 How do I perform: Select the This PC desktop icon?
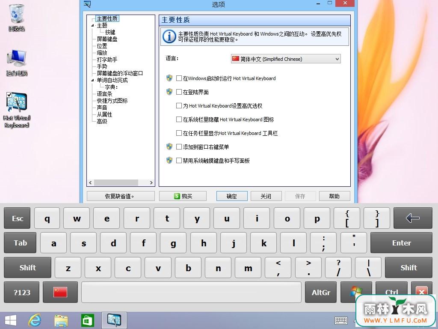pyautogui.click(x=17, y=63)
